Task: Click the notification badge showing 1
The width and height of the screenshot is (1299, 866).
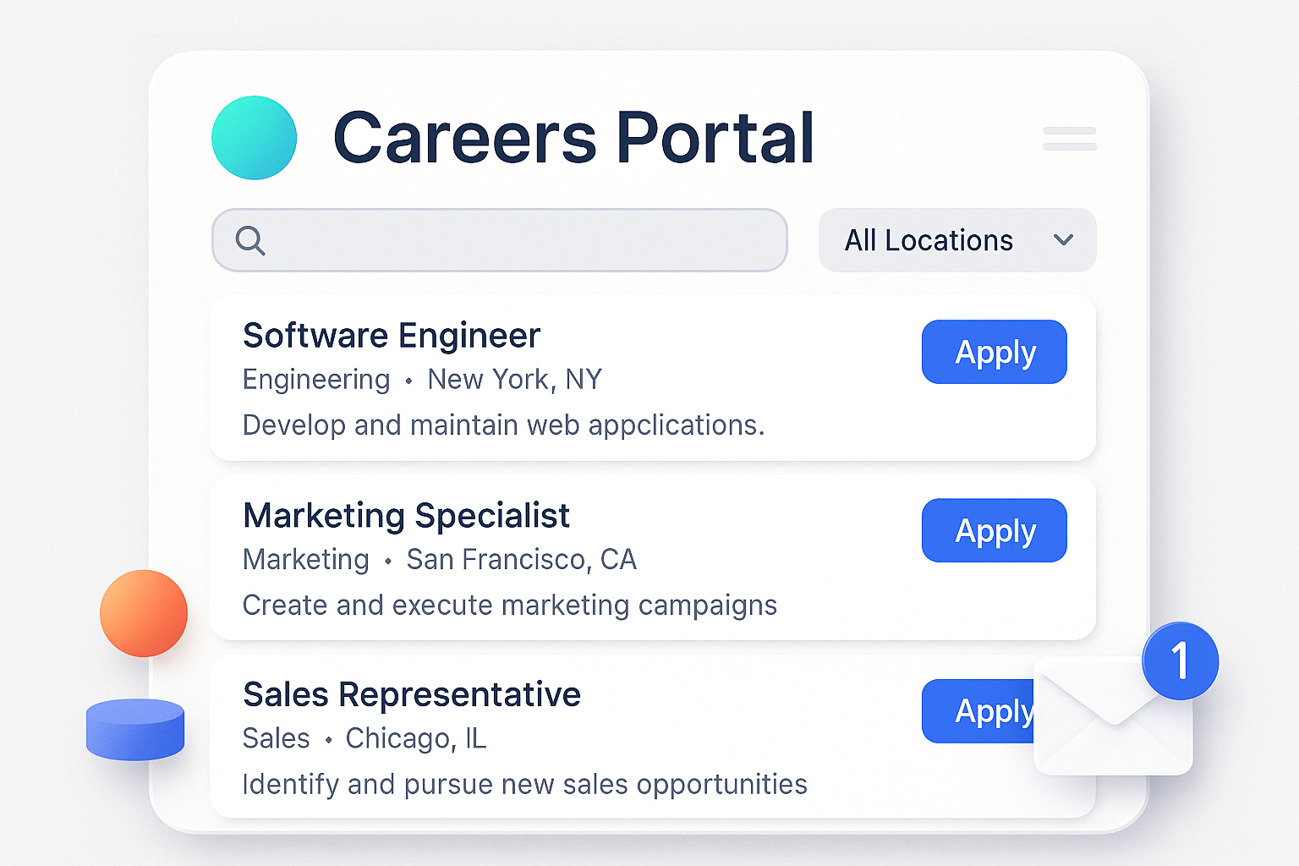Action: point(1179,661)
